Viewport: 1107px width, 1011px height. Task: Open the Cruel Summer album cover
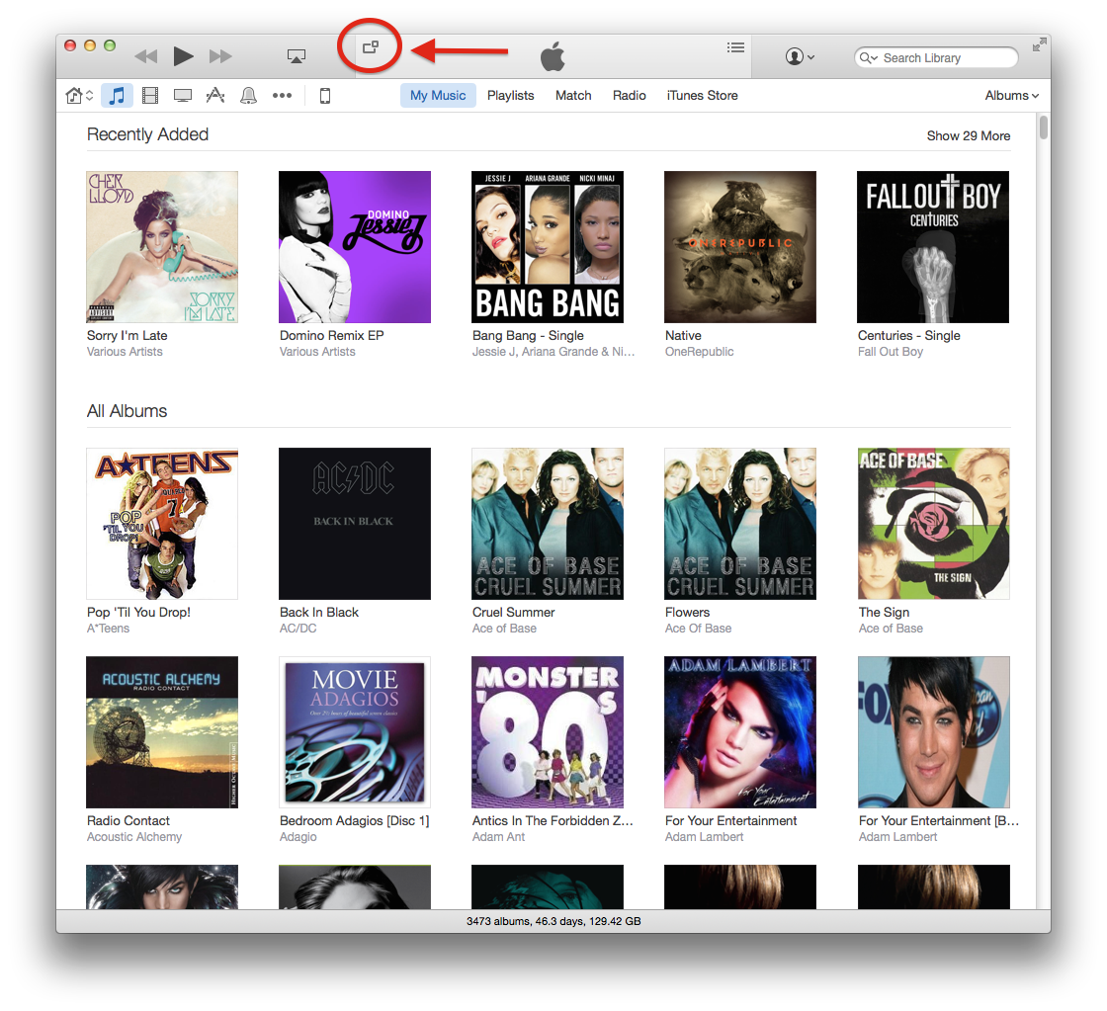(548, 524)
